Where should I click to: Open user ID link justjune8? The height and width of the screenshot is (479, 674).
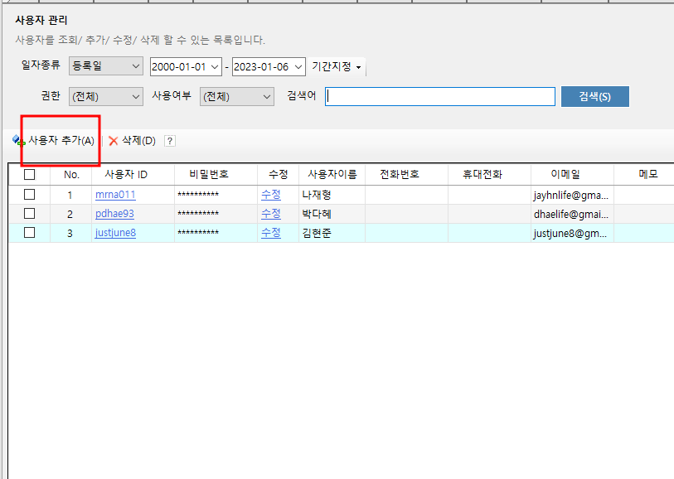pos(115,232)
